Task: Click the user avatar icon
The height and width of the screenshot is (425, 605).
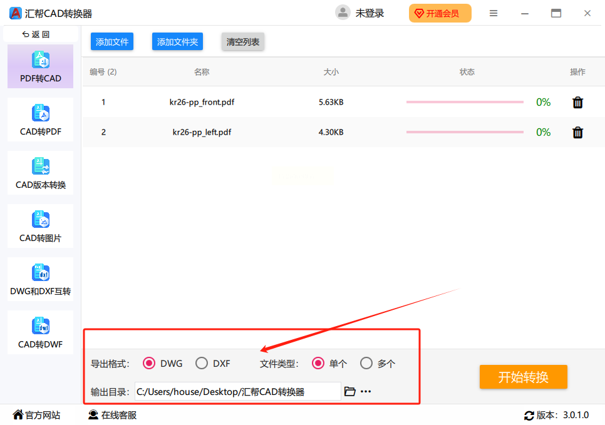Action: pyautogui.click(x=343, y=13)
